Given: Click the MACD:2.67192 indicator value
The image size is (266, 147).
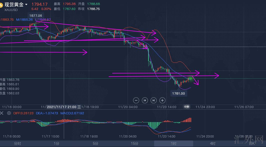Looking at the screenshot, I should pyautogui.click(x=72, y=113).
